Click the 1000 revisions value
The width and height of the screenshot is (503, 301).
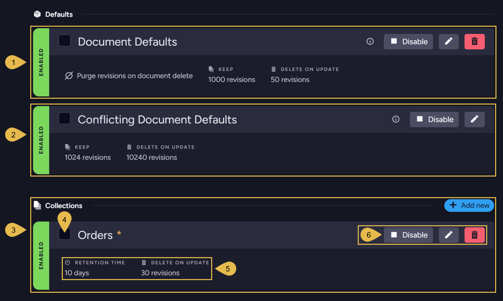pyautogui.click(x=232, y=80)
